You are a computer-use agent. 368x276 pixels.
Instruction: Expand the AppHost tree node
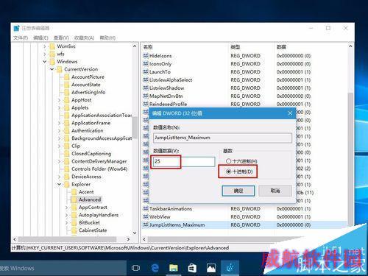click(x=59, y=100)
